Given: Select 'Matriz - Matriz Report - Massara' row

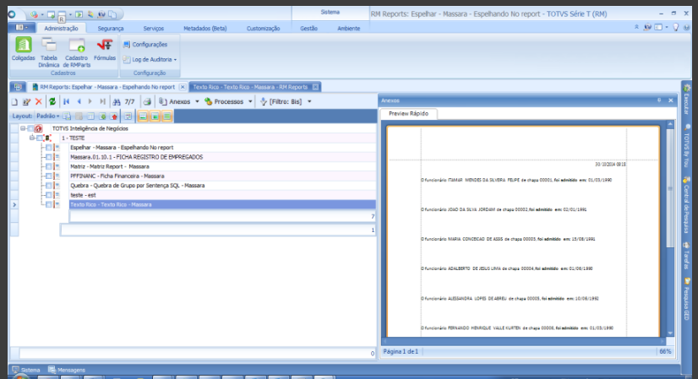Looking at the screenshot, I should [222, 166].
